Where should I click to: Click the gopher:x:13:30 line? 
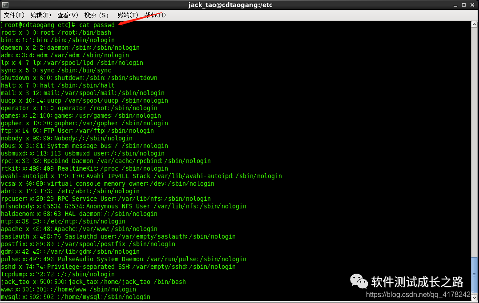coord(85,123)
